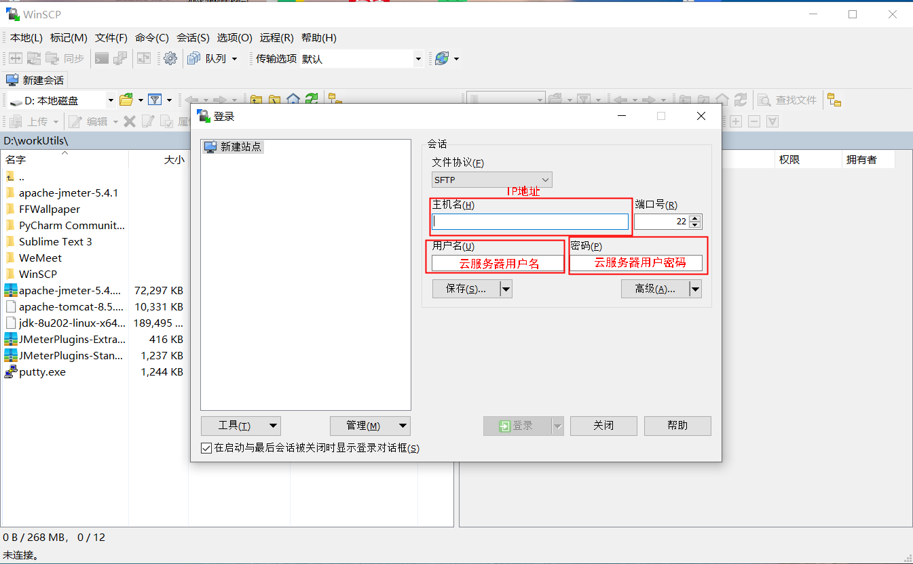Open the 会话(S) menu
Image resolution: width=913 pixels, height=564 pixels.
point(193,38)
